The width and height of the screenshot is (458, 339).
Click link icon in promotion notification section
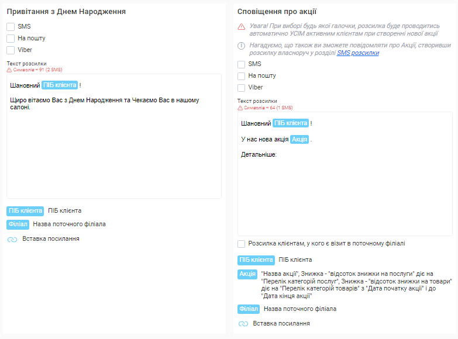(243, 324)
